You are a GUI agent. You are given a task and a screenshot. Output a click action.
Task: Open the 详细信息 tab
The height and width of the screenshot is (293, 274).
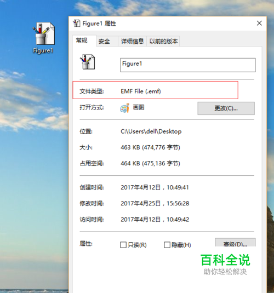(x=132, y=41)
